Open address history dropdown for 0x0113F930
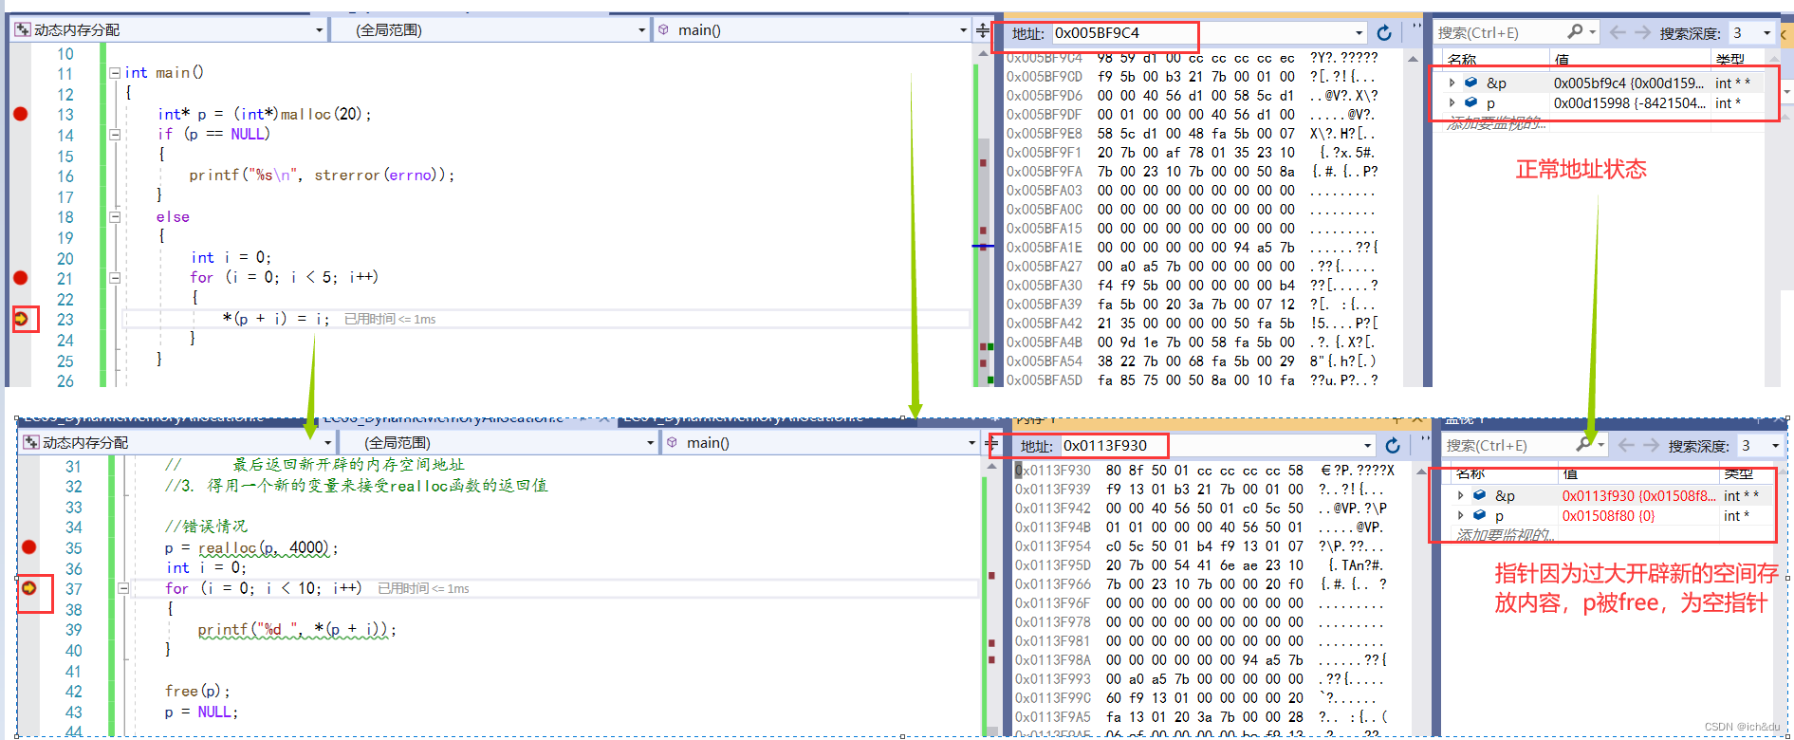 tap(1368, 446)
